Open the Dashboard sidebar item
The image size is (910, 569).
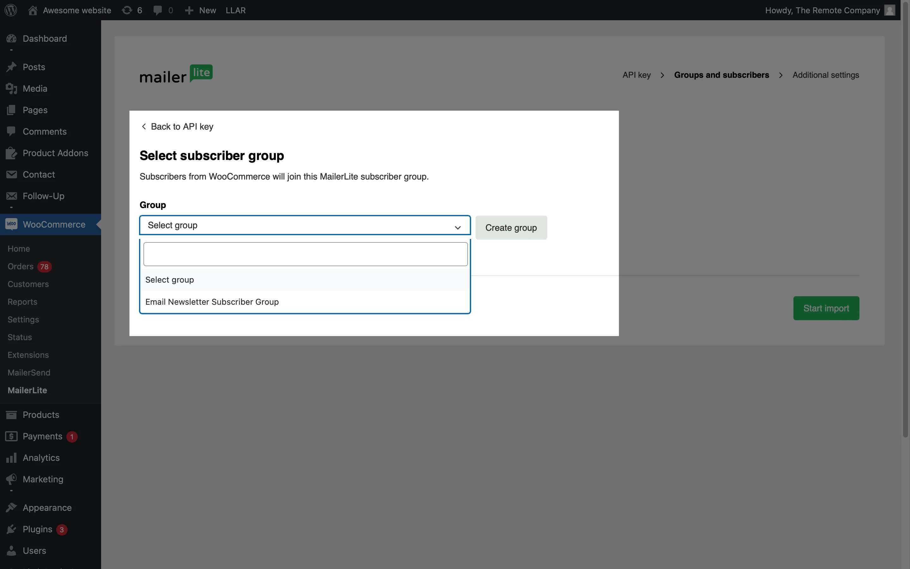(x=44, y=38)
